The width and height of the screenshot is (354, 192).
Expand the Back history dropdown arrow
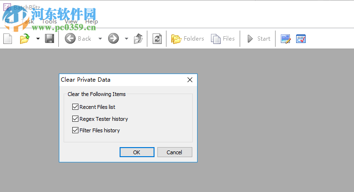pos(100,39)
